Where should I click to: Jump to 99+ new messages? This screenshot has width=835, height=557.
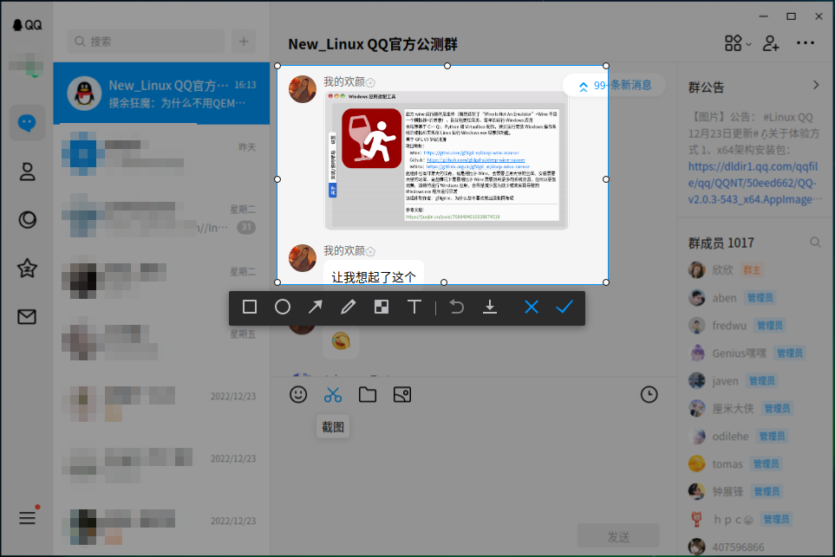click(x=615, y=85)
